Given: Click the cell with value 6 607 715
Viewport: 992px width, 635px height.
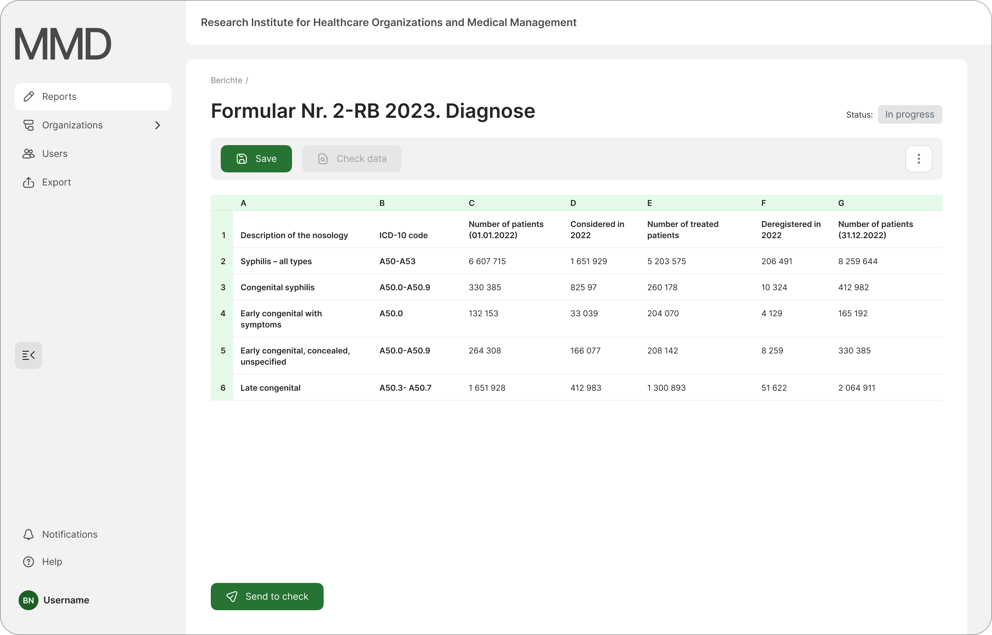Looking at the screenshot, I should pyautogui.click(x=487, y=261).
